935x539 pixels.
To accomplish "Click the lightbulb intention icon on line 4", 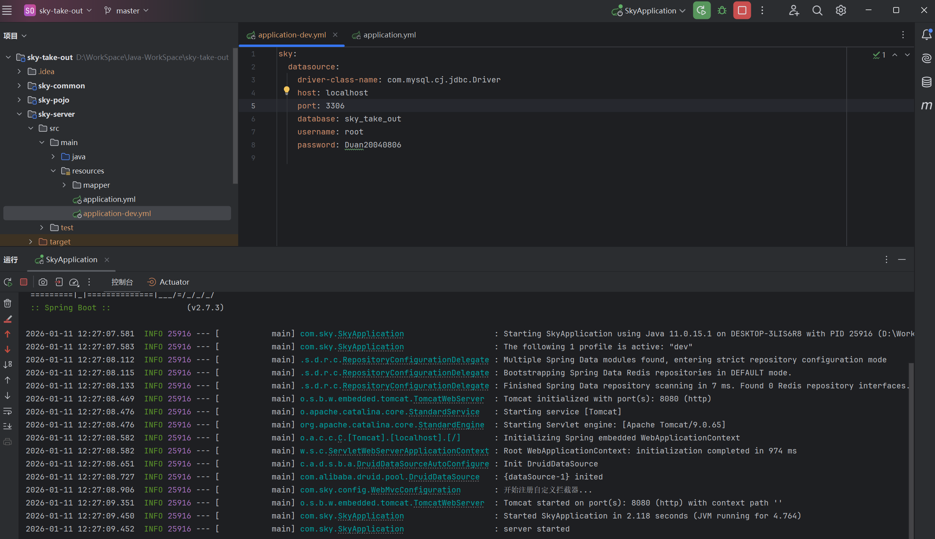I will point(287,91).
